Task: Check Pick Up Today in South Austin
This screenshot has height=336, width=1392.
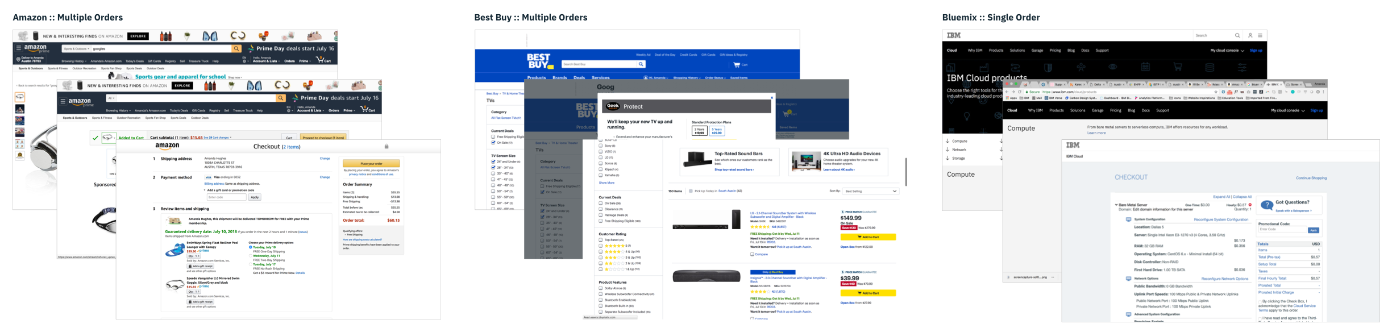Action: 691,191
